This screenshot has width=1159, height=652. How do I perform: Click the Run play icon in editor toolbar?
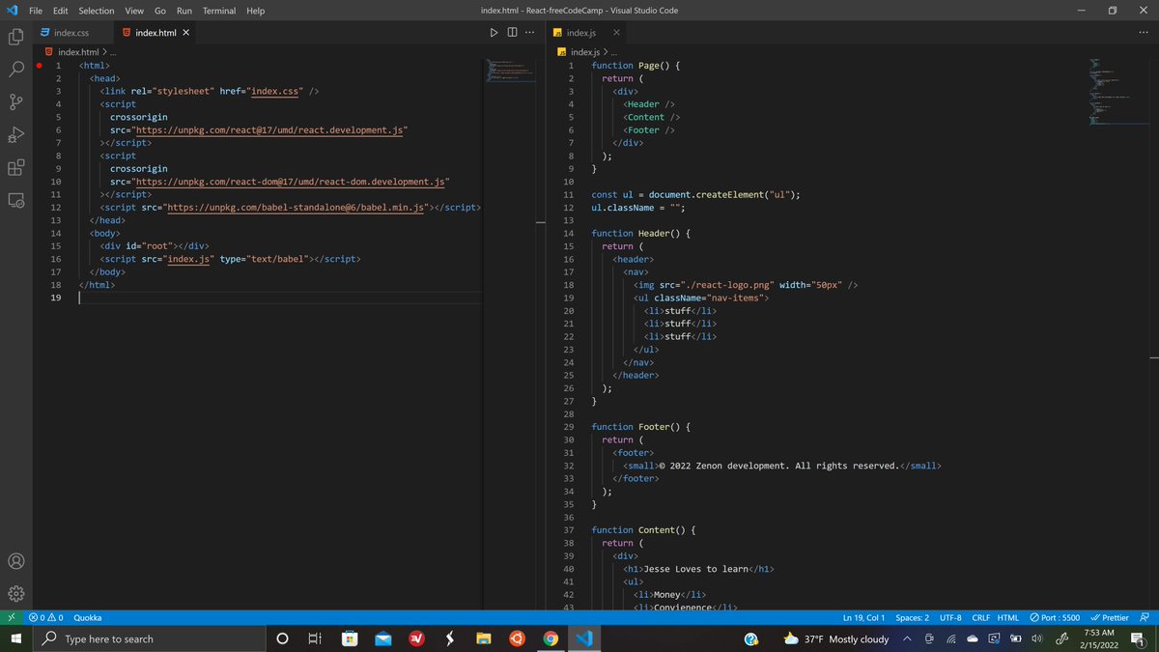pos(494,33)
